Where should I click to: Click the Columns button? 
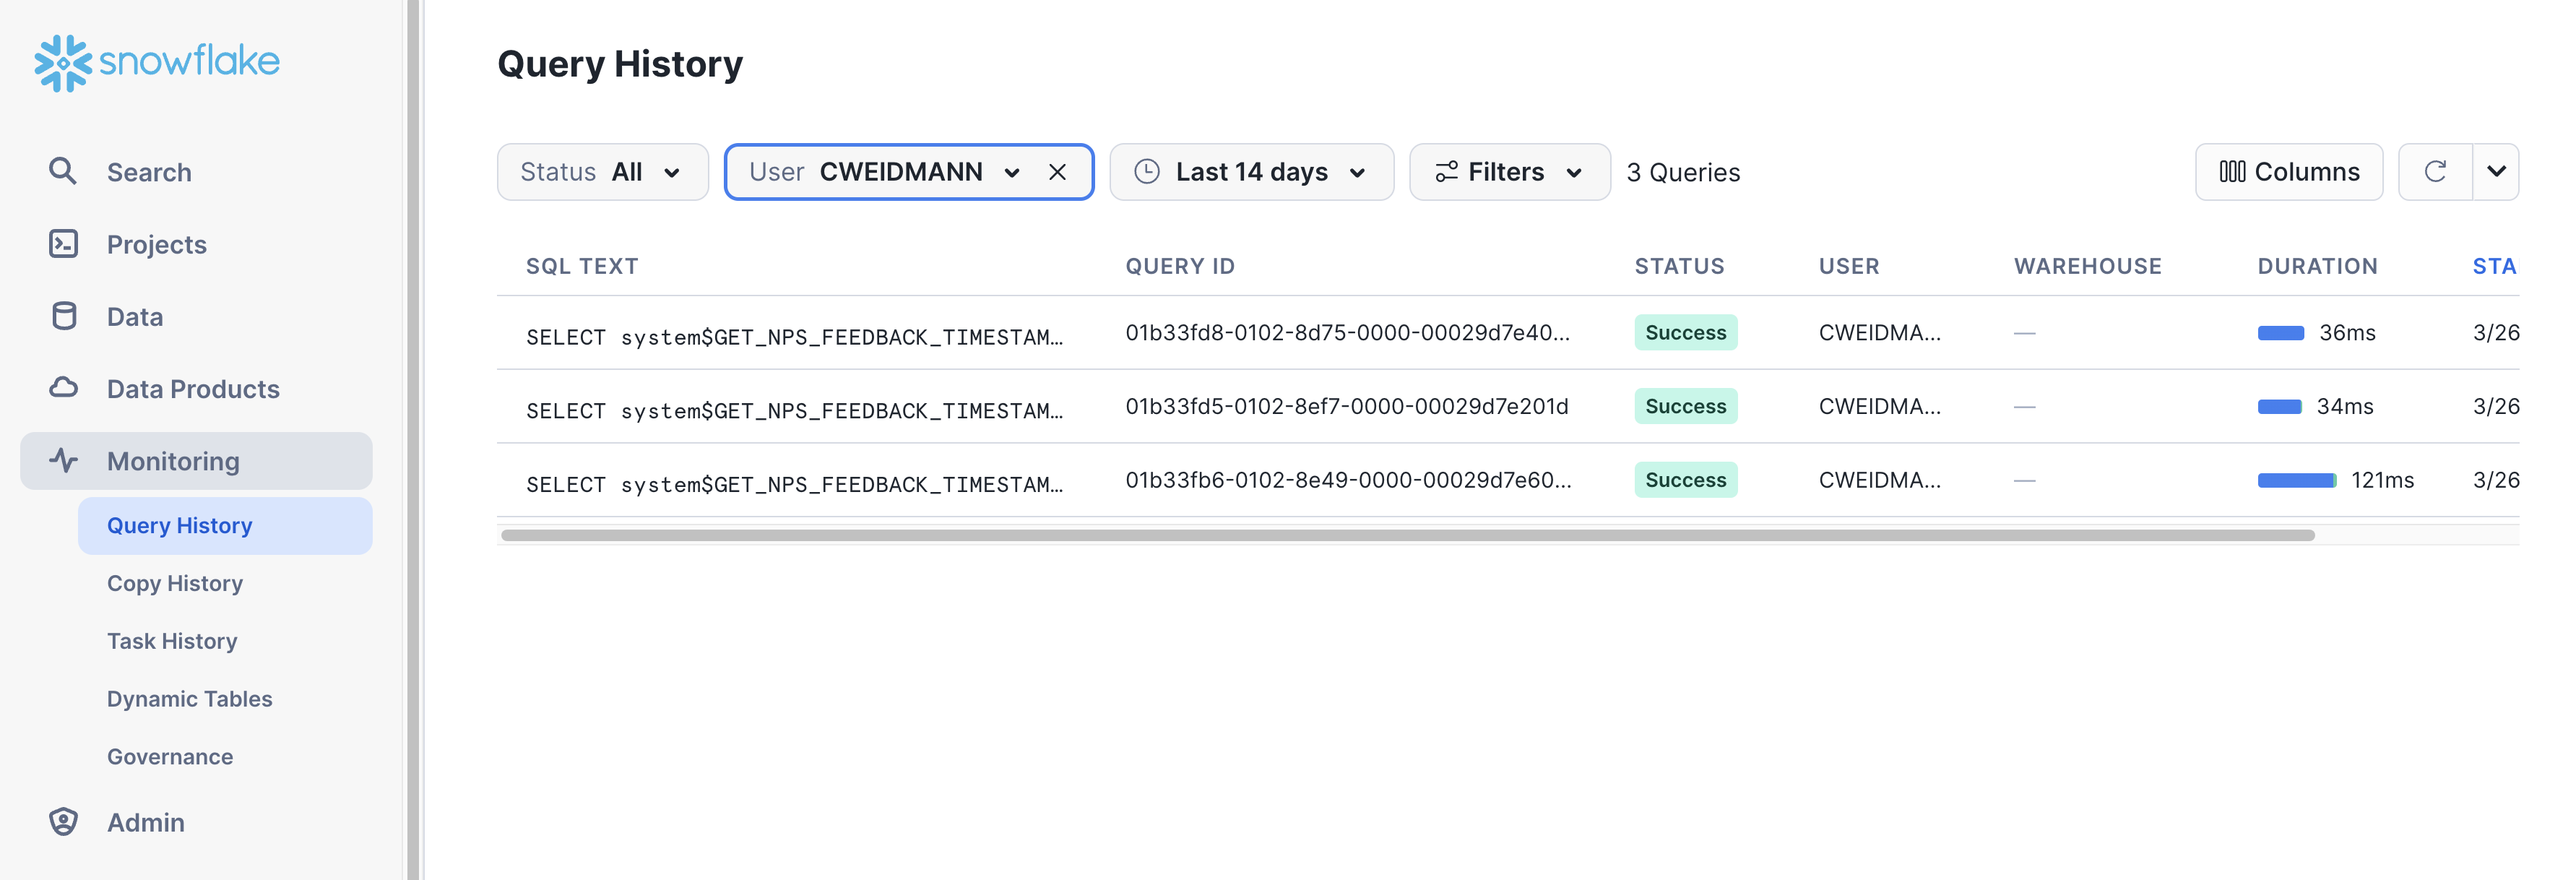(x=2288, y=172)
